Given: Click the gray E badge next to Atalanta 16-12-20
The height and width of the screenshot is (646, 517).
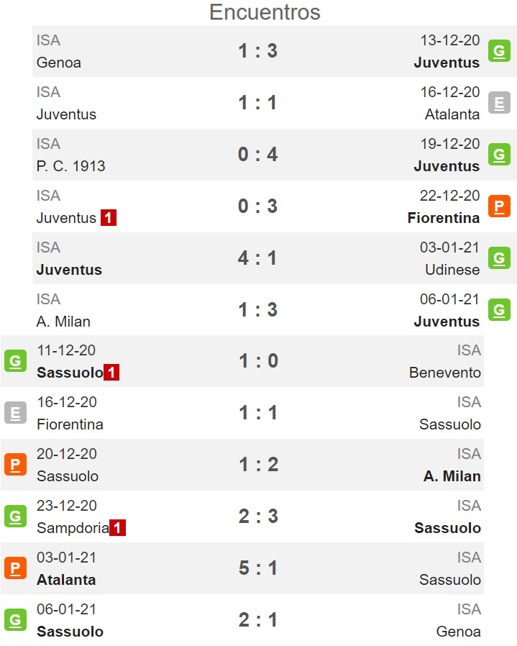Looking at the screenshot, I should [x=499, y=103].
